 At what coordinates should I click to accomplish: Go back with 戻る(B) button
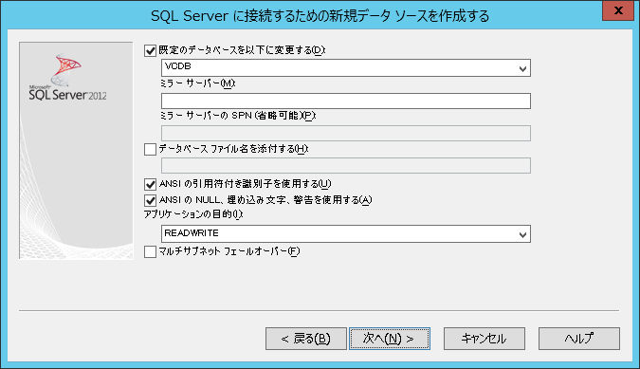[x=306, y=339]
